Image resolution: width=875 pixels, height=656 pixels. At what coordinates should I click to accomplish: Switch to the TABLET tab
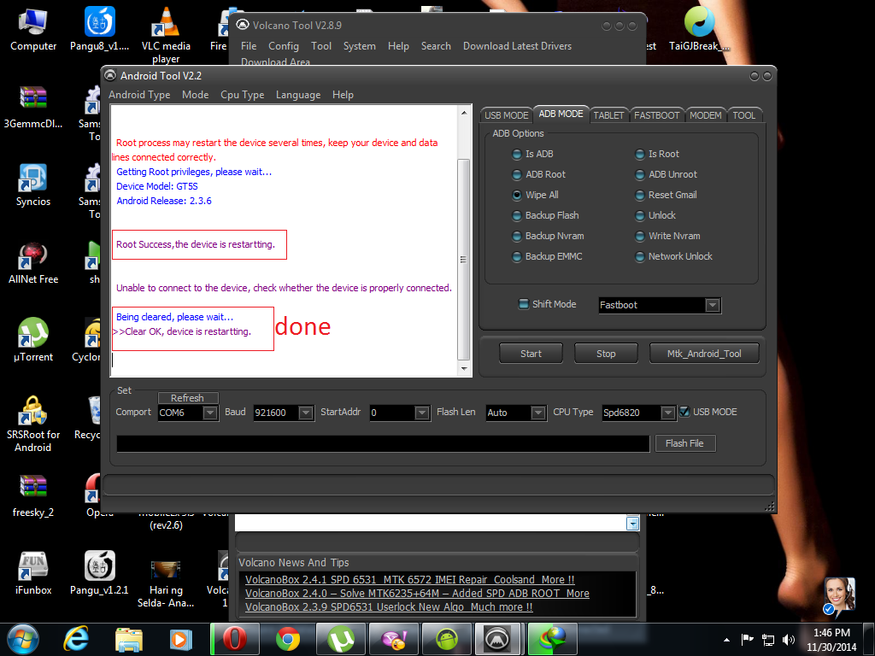coord(608,115)
